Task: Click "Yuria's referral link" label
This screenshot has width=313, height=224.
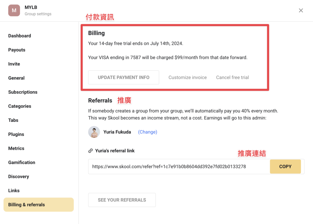Action: [x=115, y=151]
